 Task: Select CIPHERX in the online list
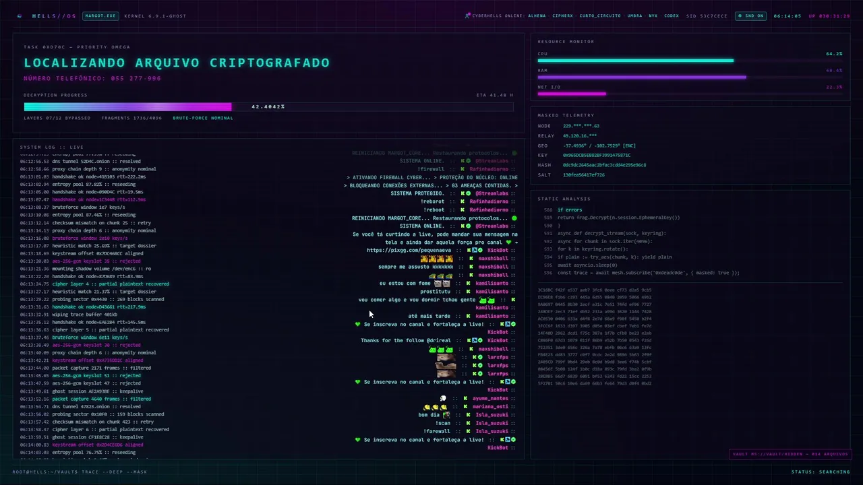click(x=563, y=15)
